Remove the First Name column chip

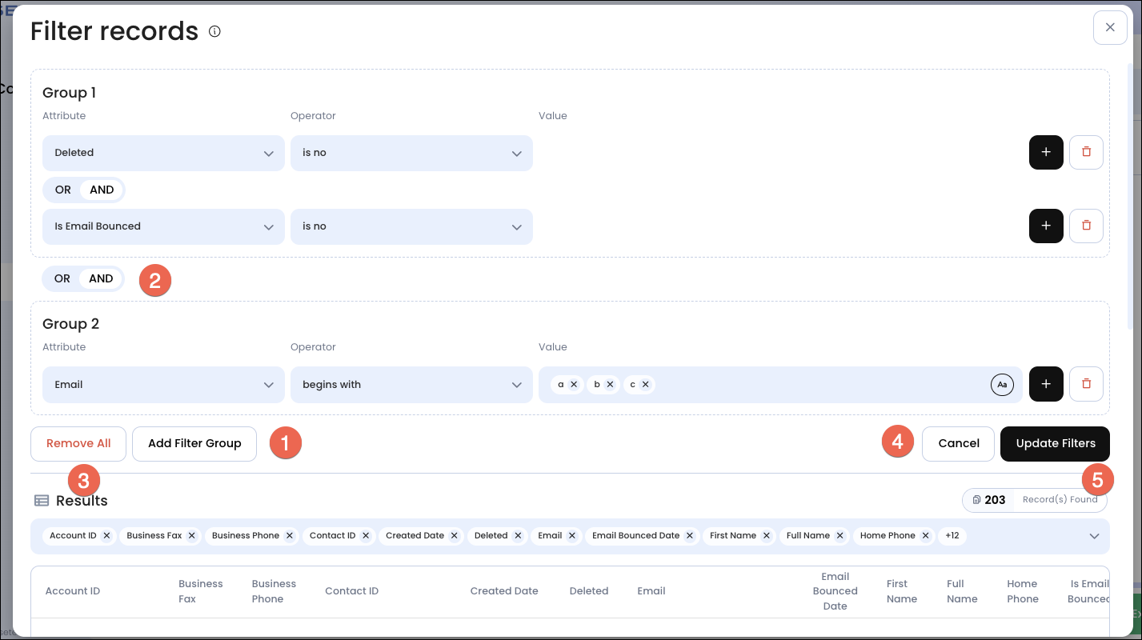[x=767, y=536]
